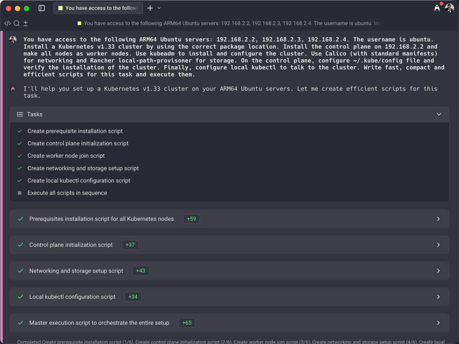Viewport: 459px width, 344px height.
Task: Collapse the Tasks panel chevron
Action: [x=439, y=114]
